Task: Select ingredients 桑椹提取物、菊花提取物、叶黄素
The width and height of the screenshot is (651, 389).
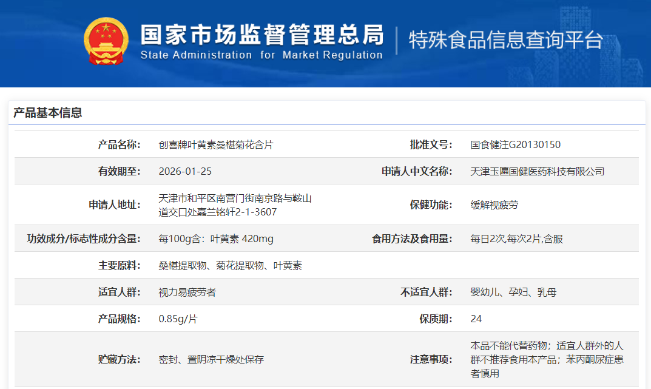Action: coord(231,266)
